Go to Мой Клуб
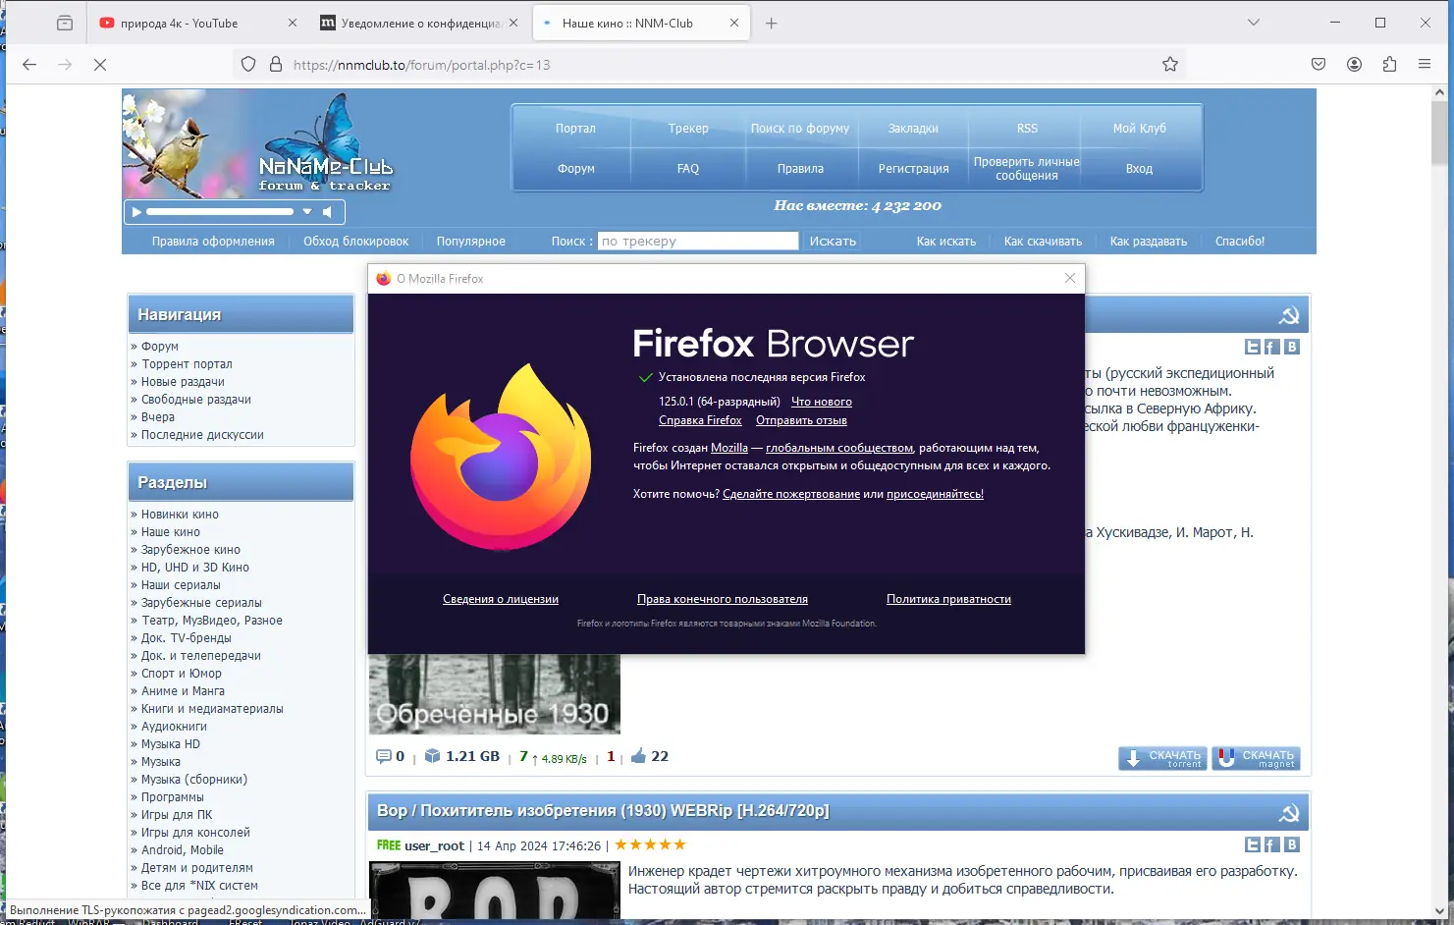 pos(1139,129)
